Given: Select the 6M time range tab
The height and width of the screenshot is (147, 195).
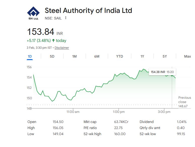Looking at the screenshot, I should point(97,56).
